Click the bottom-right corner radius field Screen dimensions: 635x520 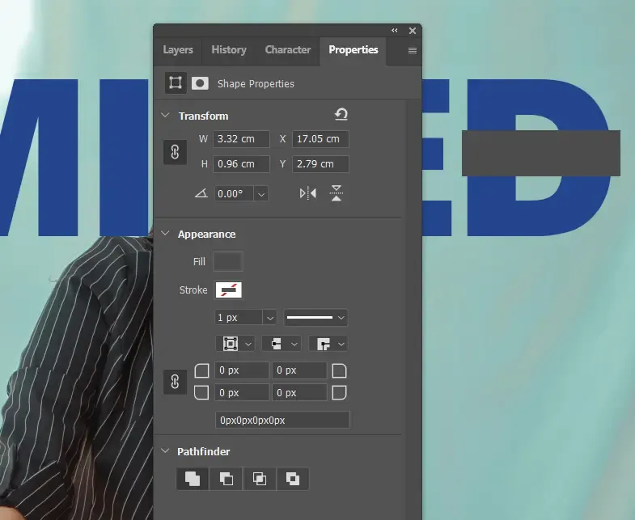point(299,392)
